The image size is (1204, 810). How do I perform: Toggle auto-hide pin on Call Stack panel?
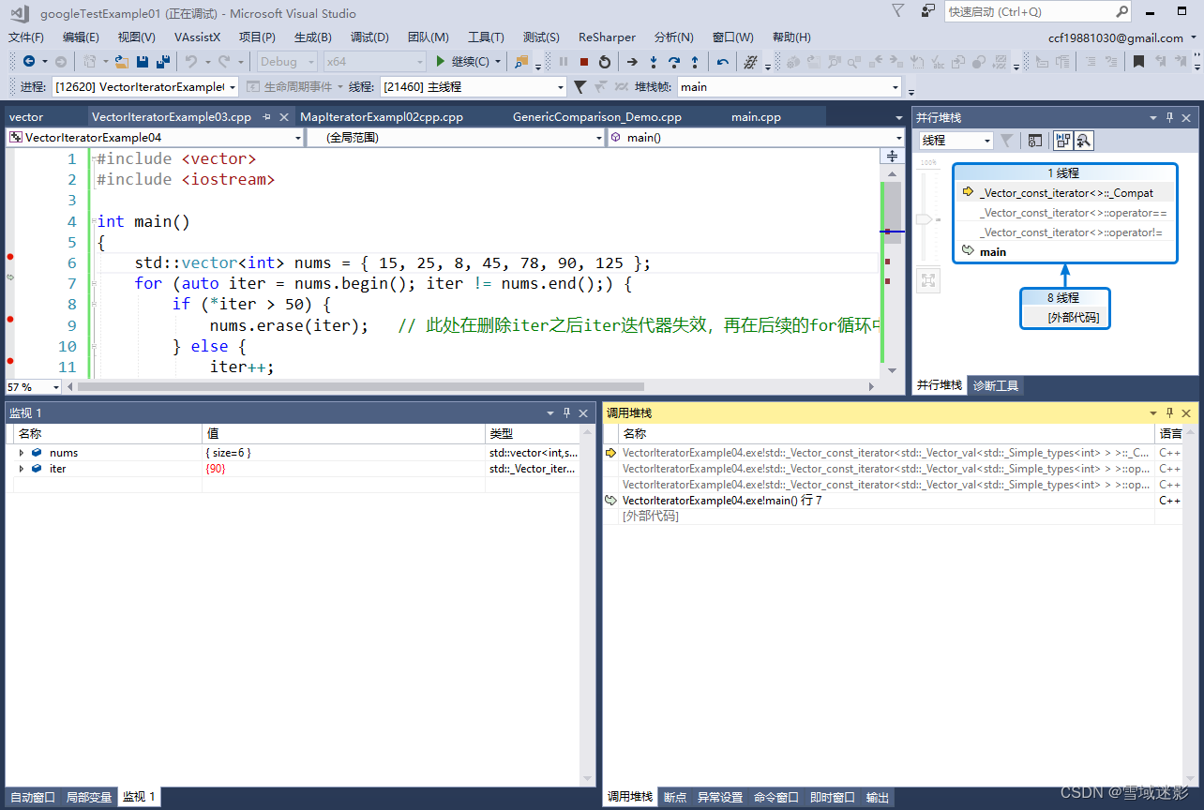tap(1169, 412)
